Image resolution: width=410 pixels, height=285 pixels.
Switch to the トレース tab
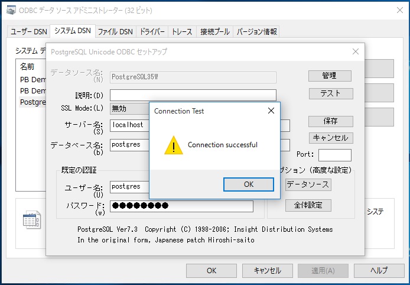point(182,32)
